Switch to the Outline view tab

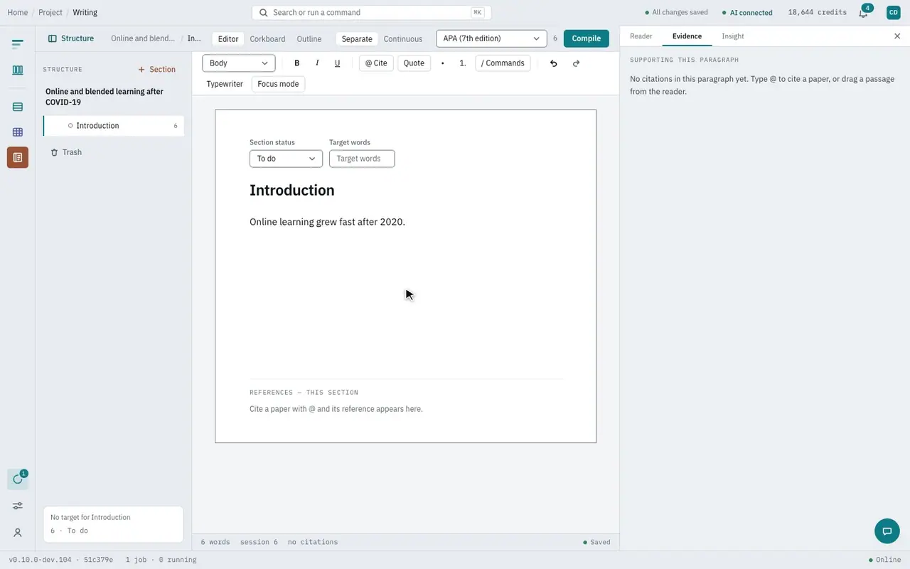pos(309,39)
